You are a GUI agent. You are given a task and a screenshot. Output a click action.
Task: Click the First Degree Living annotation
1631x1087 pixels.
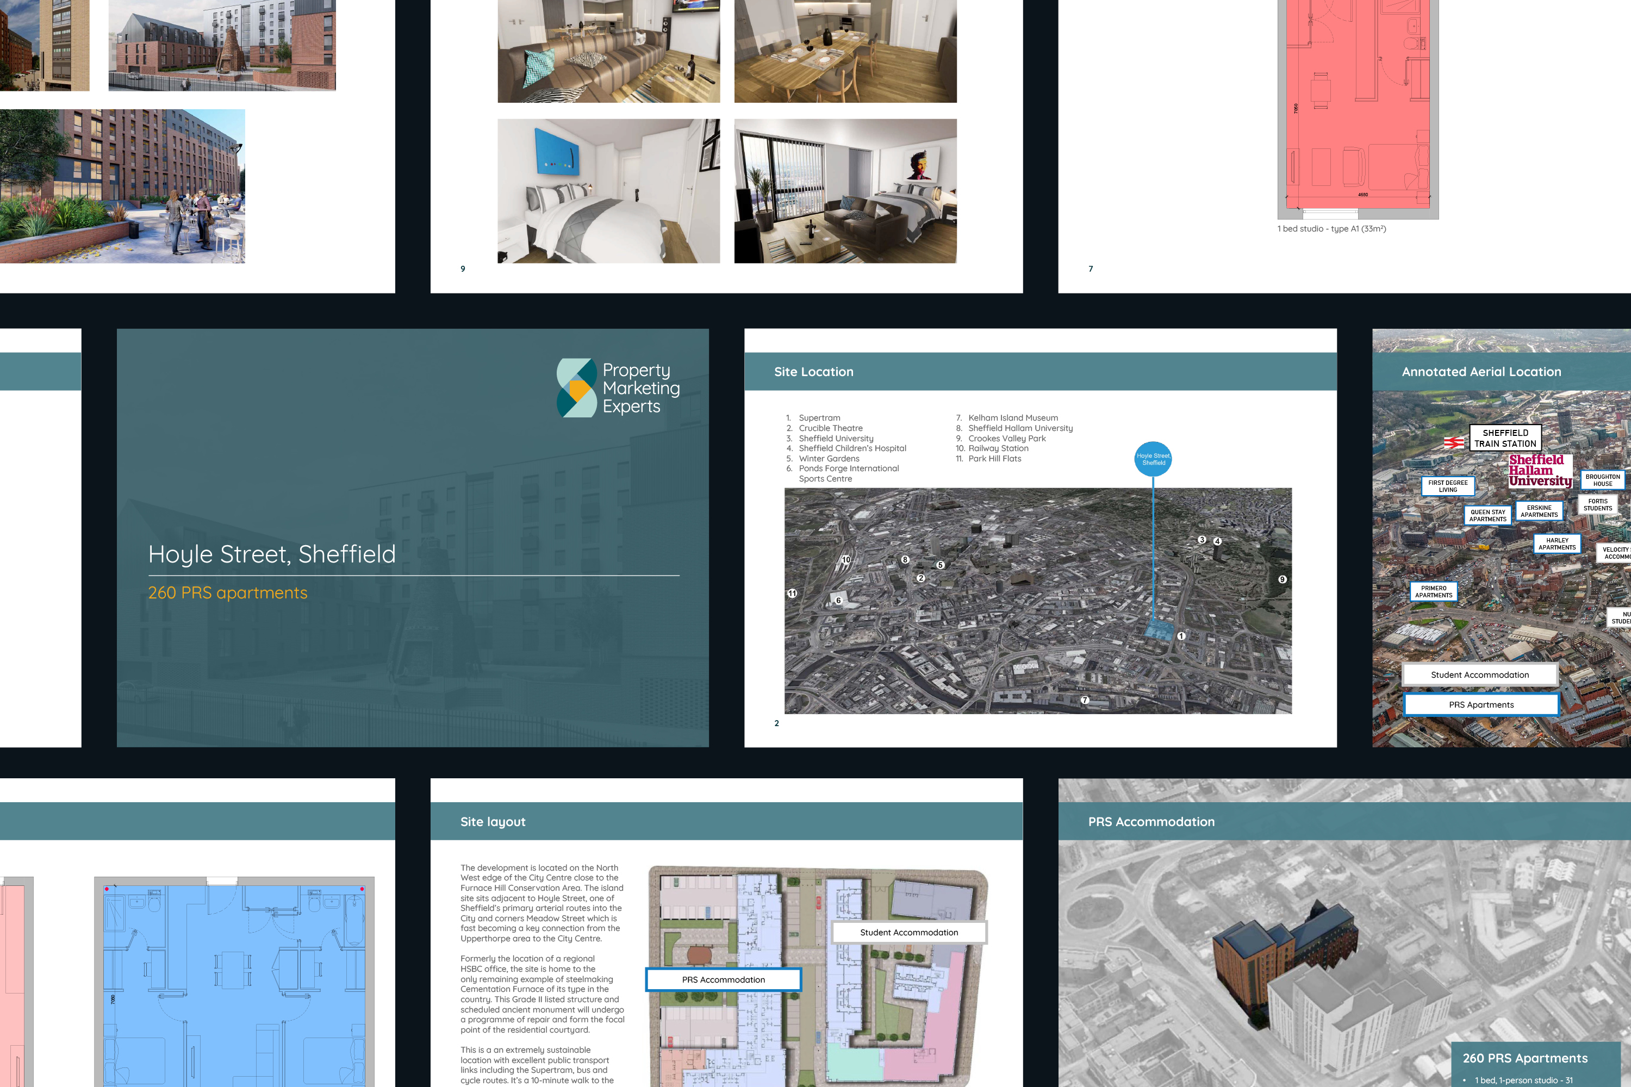pos(1447,486)
